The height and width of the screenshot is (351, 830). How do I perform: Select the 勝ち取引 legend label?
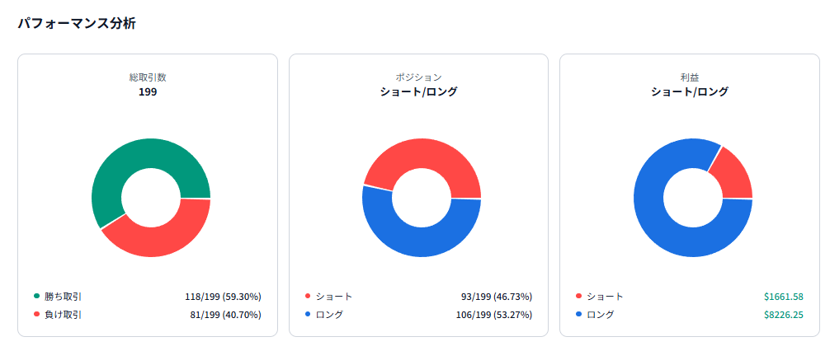[x=63, y=296]
